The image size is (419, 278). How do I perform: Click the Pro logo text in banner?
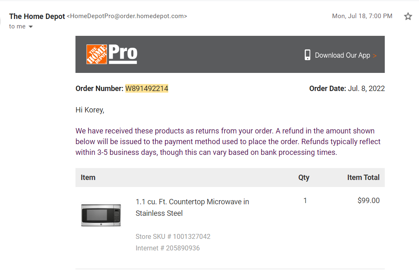[x=123, y=54]
